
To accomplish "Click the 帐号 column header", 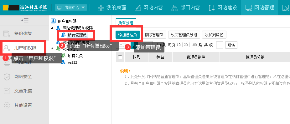I will [x=137, y=57].
